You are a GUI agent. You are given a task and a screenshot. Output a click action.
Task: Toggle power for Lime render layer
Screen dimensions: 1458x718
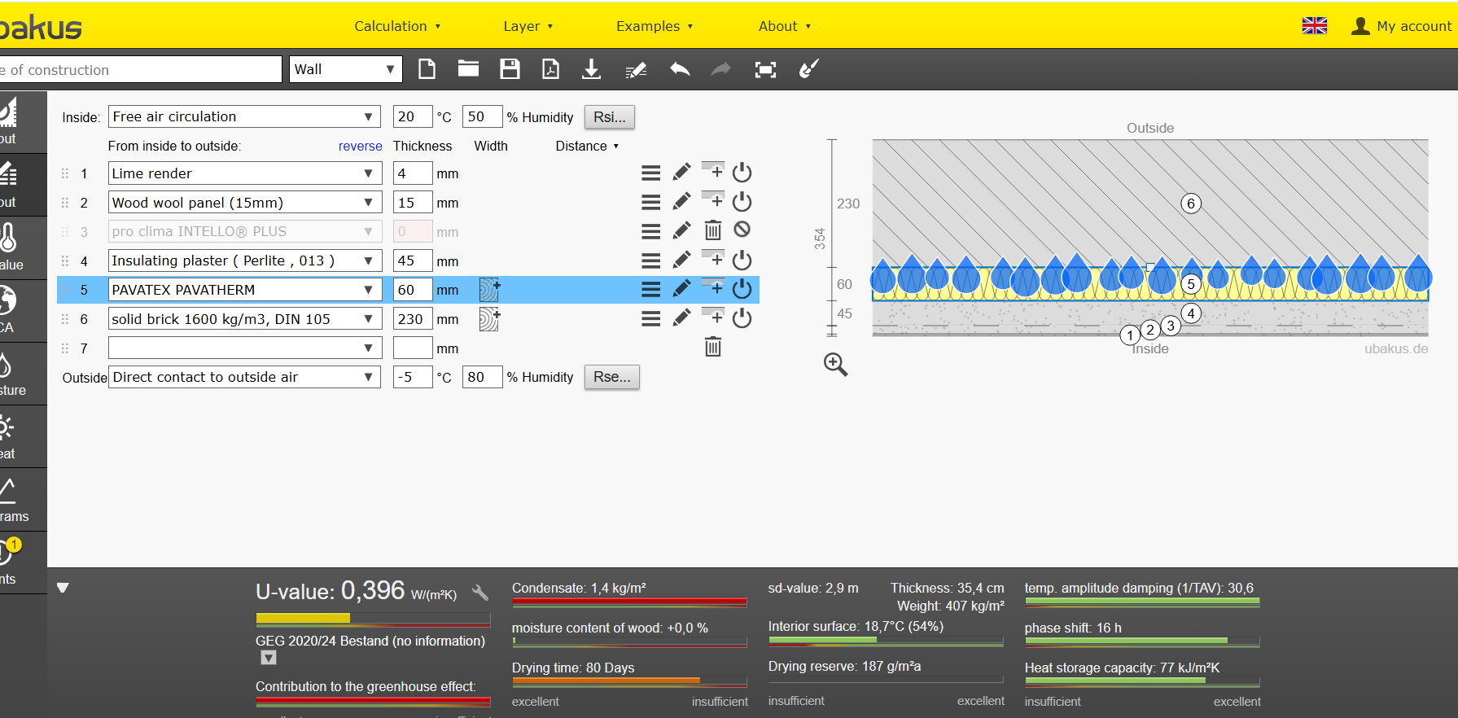[x=742, y=173]
